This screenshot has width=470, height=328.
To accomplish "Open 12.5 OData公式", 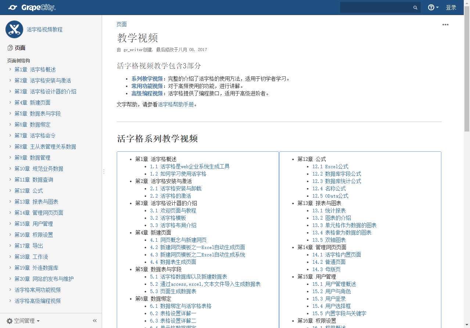I will pos(330,196).
